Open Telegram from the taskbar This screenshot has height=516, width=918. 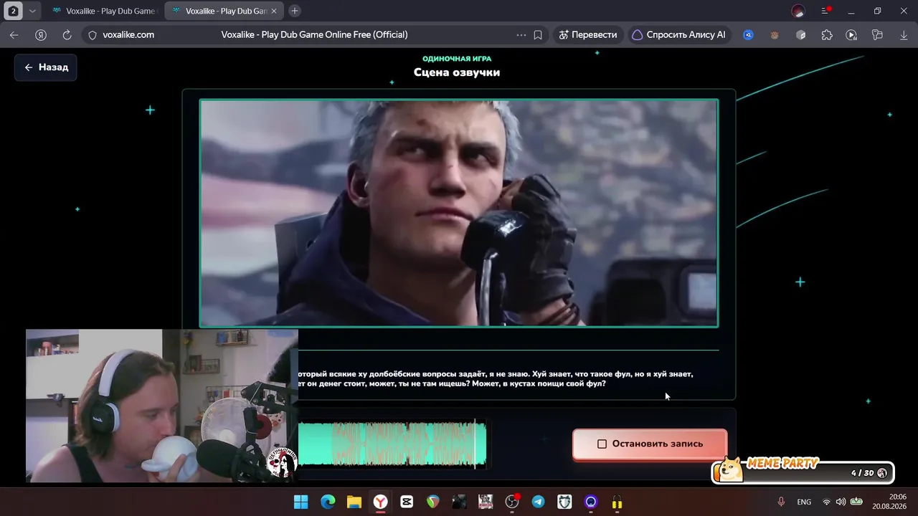(538, 502)
